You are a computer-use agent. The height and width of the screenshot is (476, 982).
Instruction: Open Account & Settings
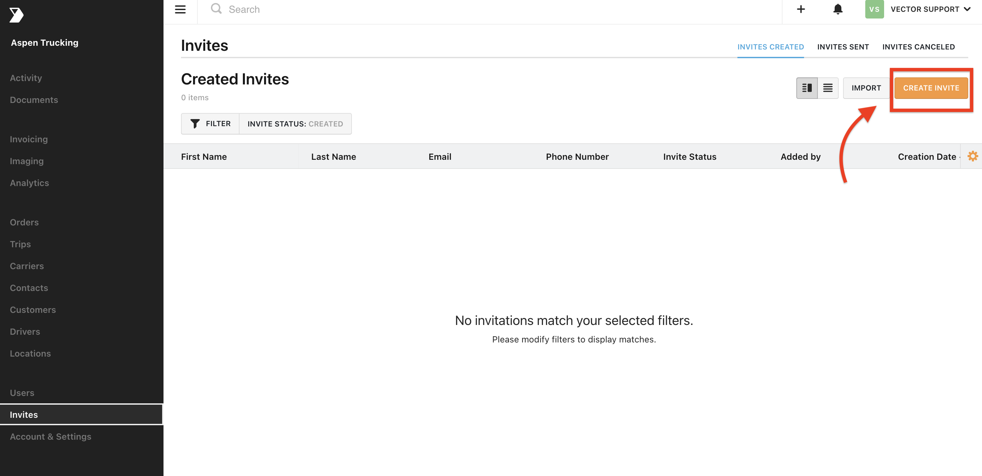click(51, 437)
